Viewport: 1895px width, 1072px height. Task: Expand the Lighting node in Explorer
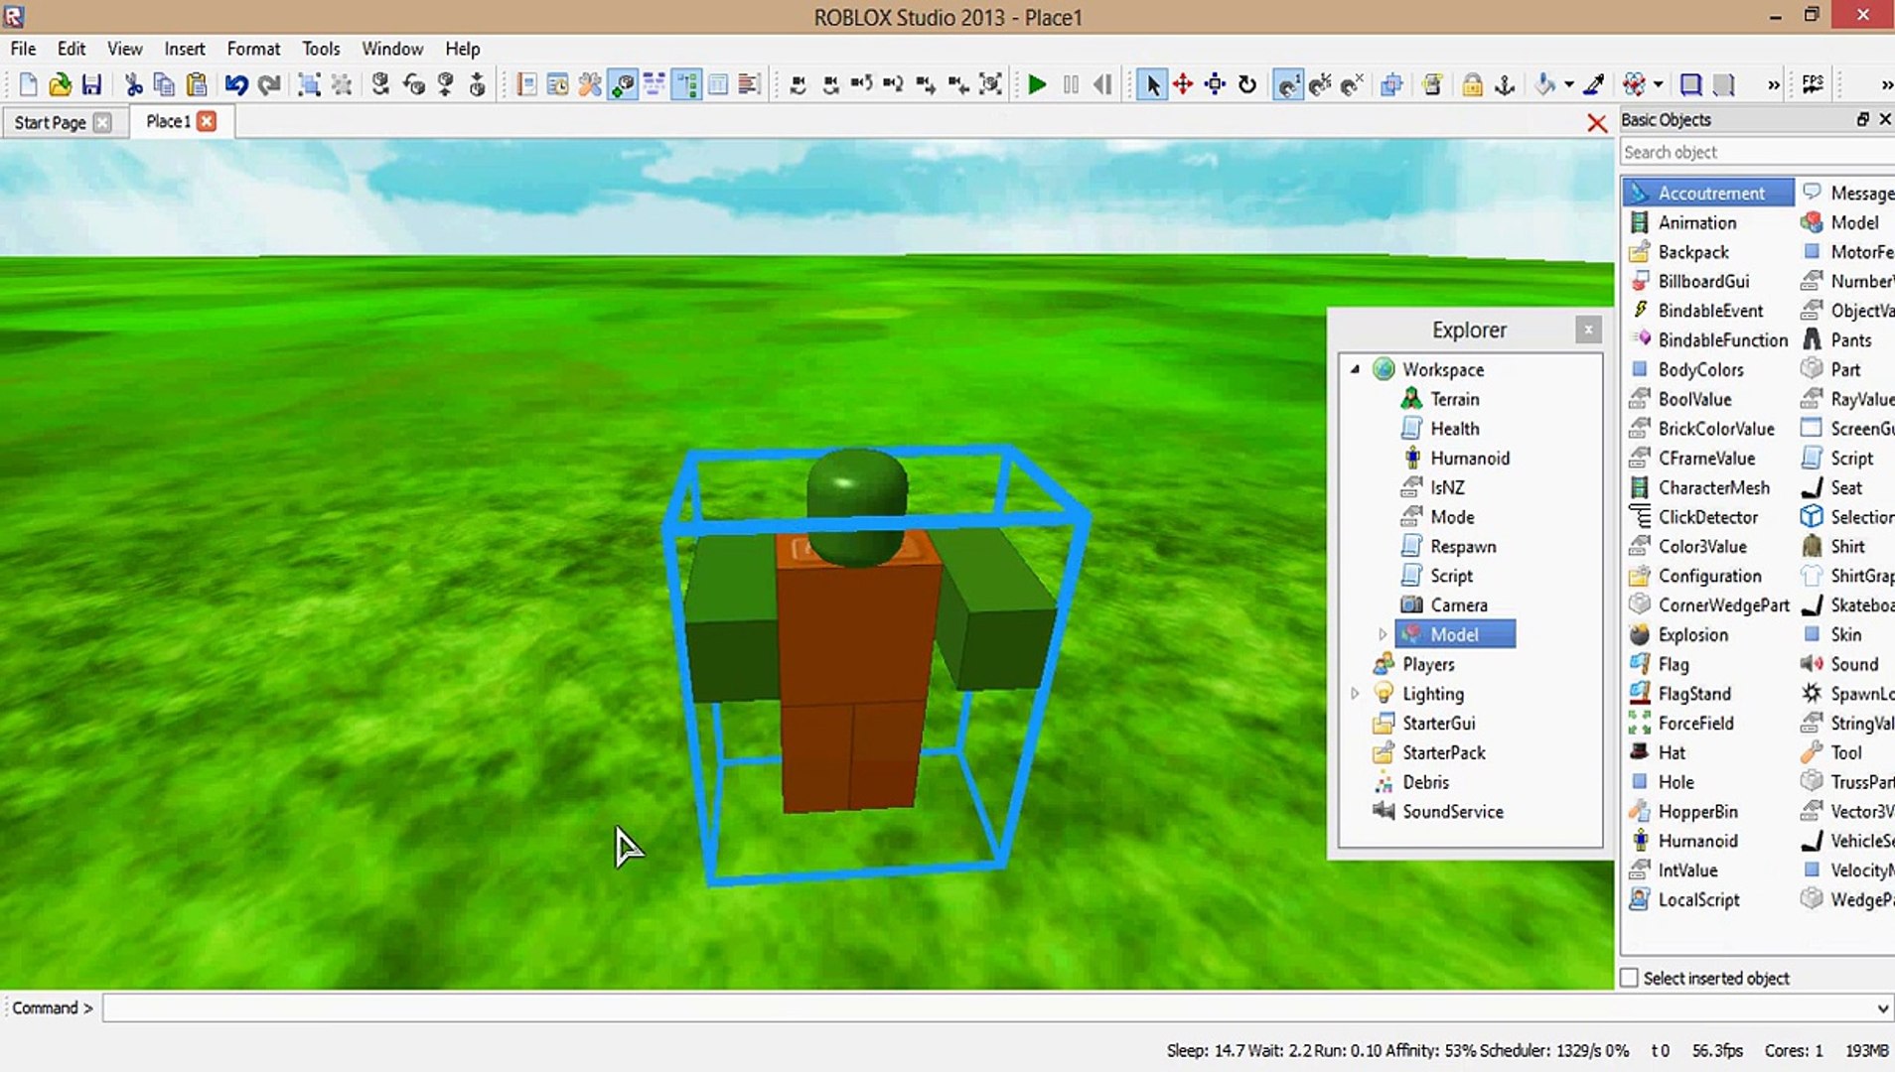[1355, 694]
